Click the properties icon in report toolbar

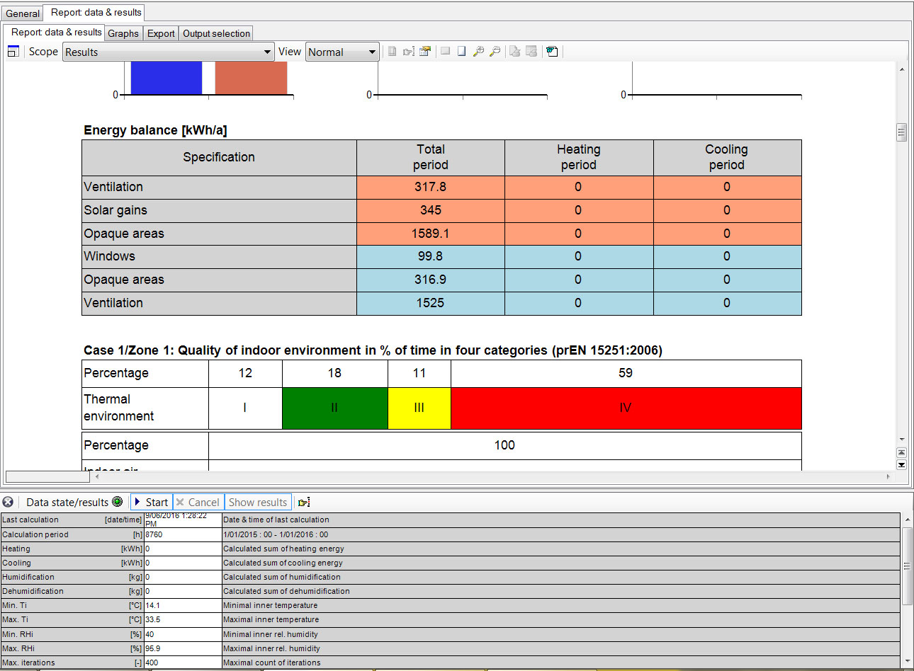(425, 52)
